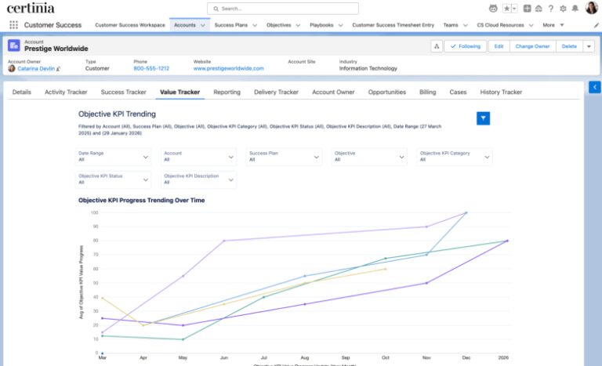Image resolution: width=602 pixels, height=366 pixels.
Task: Click the Search input field
Action: point(283,9)
